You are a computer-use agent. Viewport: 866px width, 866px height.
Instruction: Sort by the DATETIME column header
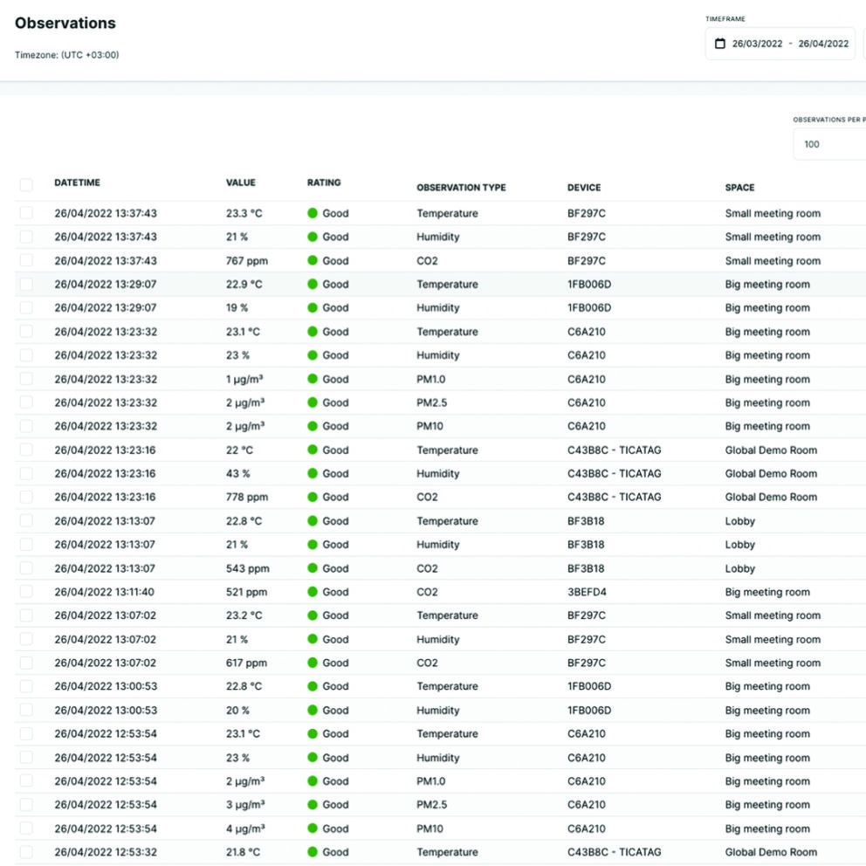(x=77, y=182)
